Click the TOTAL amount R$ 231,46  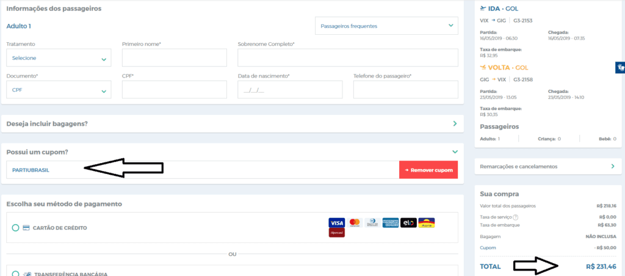coord(601,266)
